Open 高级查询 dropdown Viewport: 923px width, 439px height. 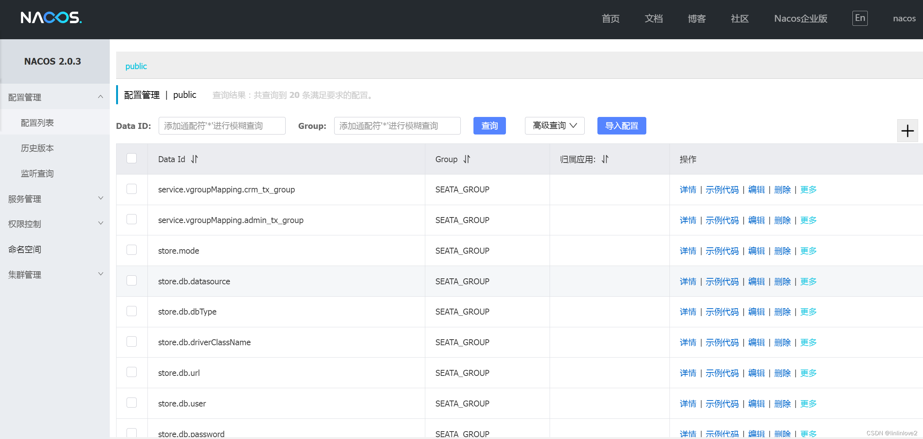tap(554, 126)
